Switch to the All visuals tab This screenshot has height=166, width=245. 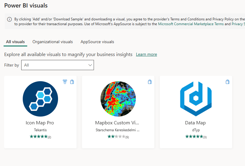[x=15, y=42]
